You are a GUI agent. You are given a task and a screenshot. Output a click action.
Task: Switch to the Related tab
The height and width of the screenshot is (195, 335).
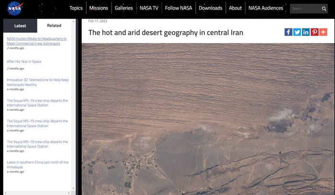pyautogui.click(x=54, y=26)
